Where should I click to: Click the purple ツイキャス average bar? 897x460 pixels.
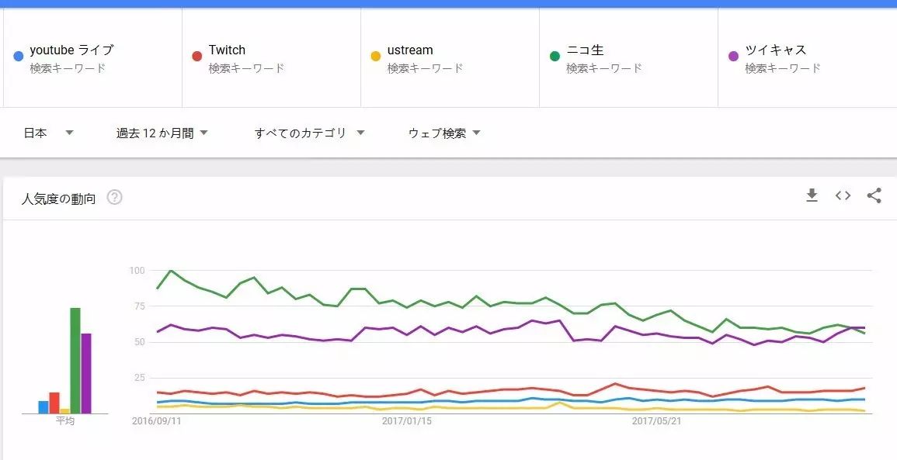(x=86, y=373)
